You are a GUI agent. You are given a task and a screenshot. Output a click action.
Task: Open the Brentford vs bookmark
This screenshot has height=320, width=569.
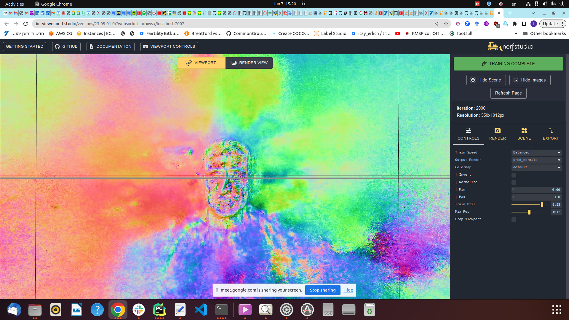tap(203, 33)
